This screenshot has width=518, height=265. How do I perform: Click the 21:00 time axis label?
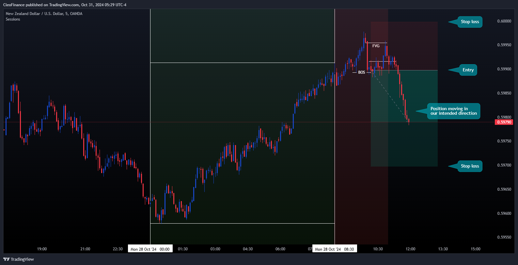tap(85, 249)
